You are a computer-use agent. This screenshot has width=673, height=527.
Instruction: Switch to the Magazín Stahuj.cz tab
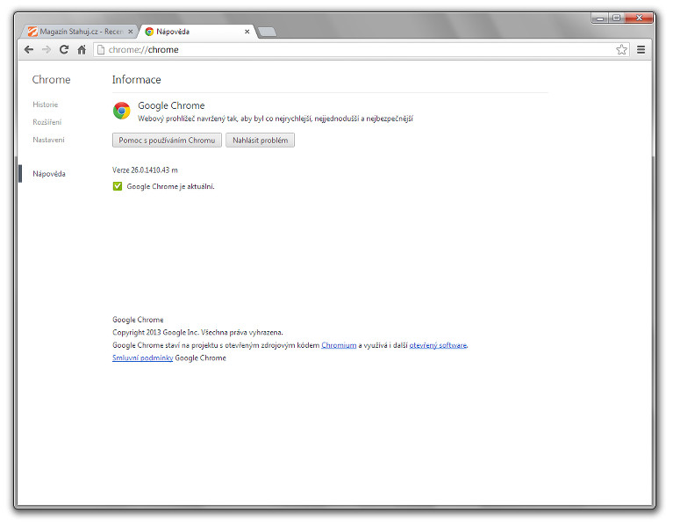81,32
